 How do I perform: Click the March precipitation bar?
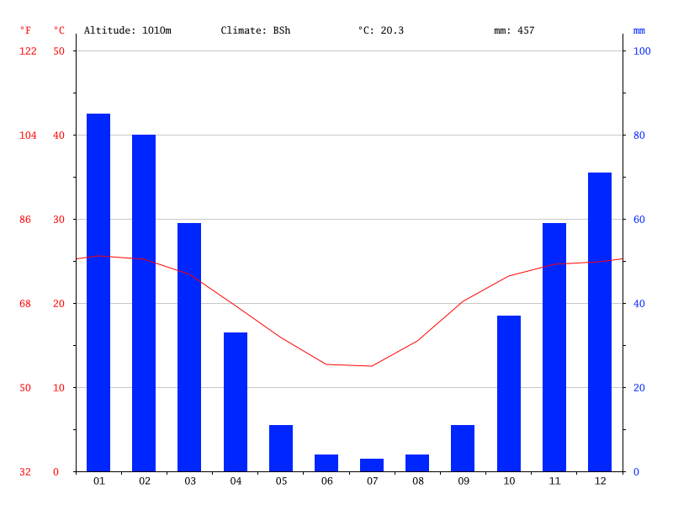point(189,345)
